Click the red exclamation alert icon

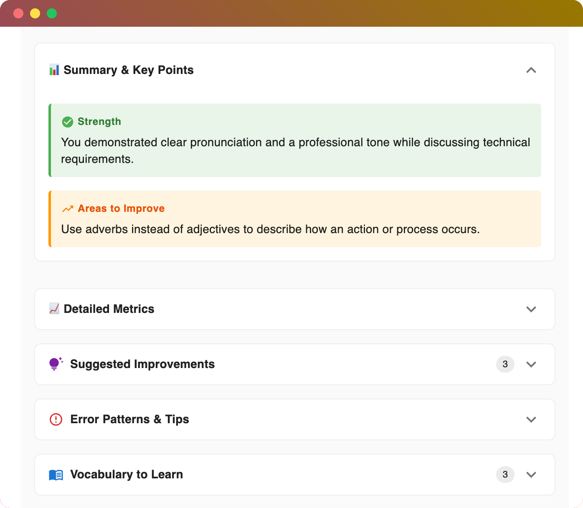click(56, 419)
